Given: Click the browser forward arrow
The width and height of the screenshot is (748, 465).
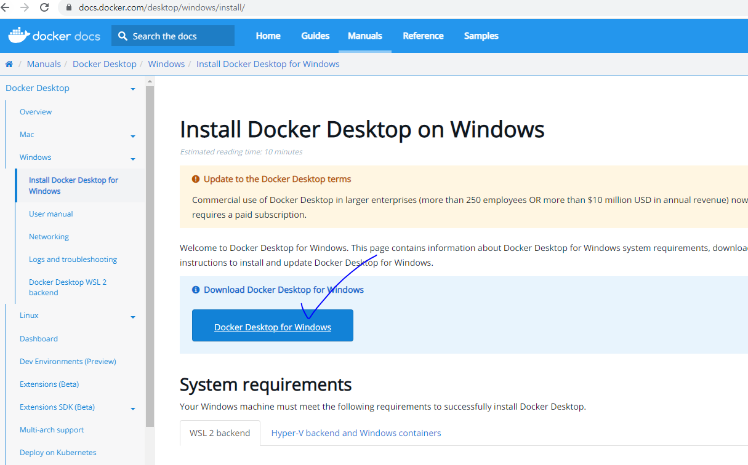Looking at the screenshot, I should pyautogui.click(x=25, y=7).
